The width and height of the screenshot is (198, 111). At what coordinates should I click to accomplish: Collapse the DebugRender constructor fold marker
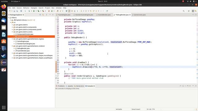[59, 38]
